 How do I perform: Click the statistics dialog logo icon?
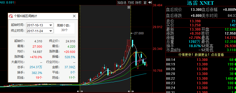click(11, 16)
